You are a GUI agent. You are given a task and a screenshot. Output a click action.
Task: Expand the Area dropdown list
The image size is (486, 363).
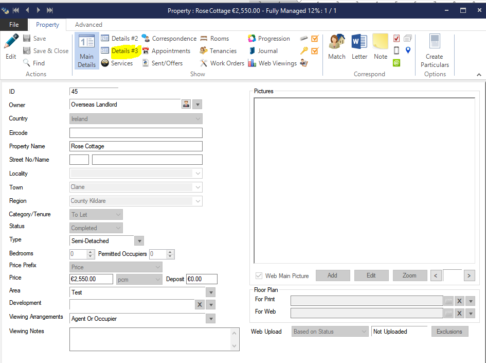click(x=210, y=292)
